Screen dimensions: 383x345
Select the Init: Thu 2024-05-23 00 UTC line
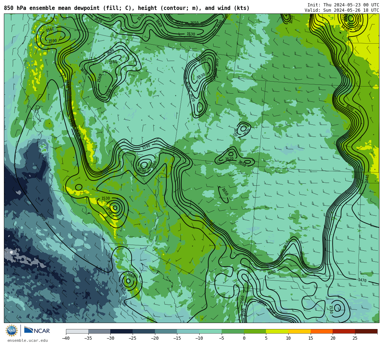click(x=343, y=5)
